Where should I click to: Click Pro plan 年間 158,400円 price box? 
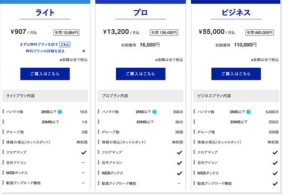(164, 32)
